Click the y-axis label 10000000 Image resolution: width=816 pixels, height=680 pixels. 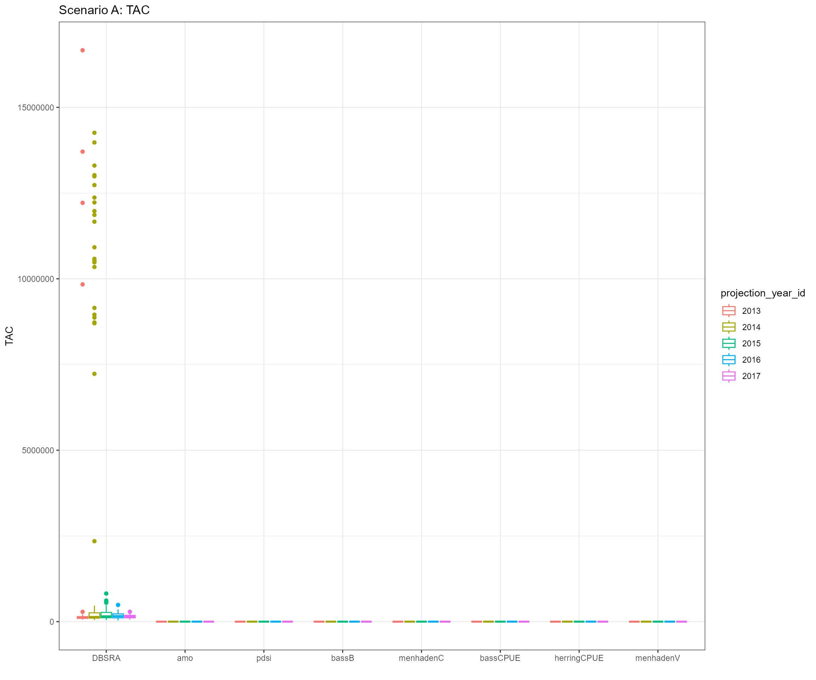[x=36, y=279]
